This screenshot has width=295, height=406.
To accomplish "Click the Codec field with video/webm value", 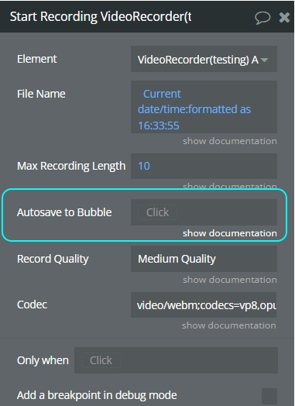I will 204,305.
